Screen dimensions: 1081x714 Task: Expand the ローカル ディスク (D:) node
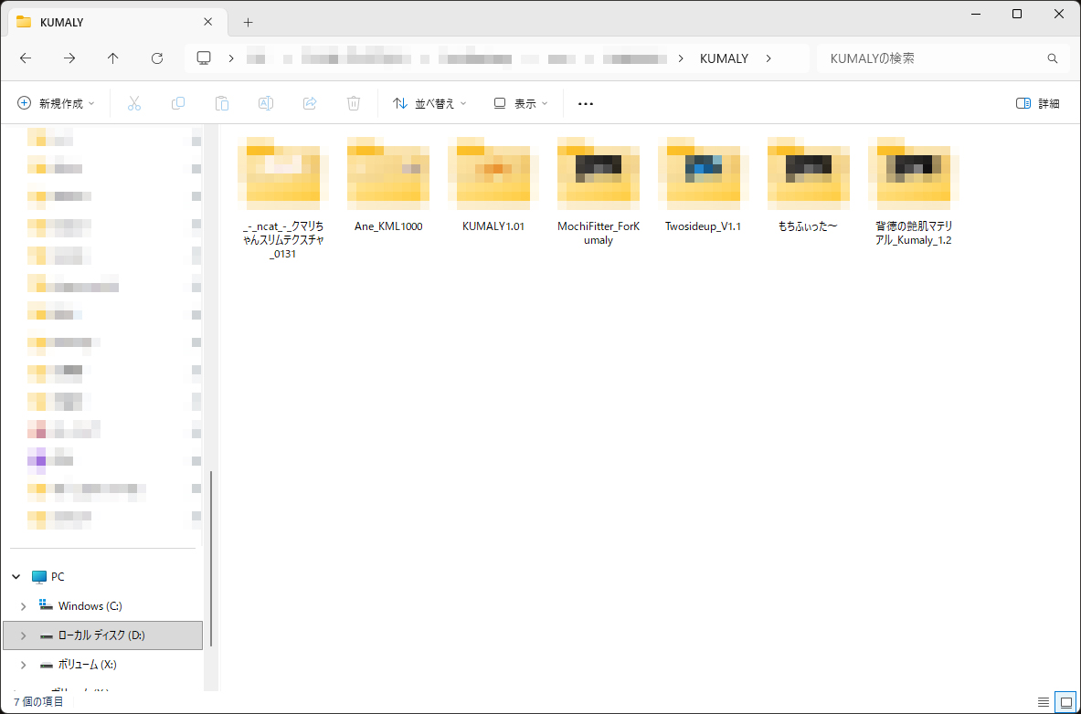[x=24, y=635]
